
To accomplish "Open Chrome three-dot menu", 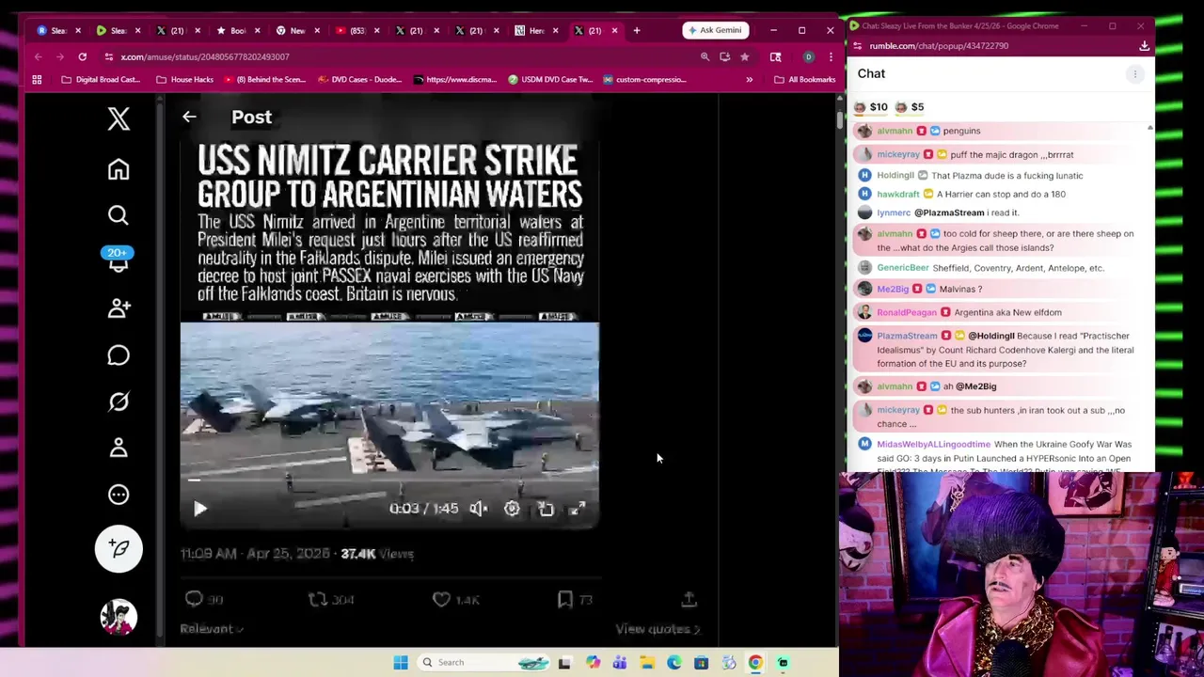I will tap(831, 57).
